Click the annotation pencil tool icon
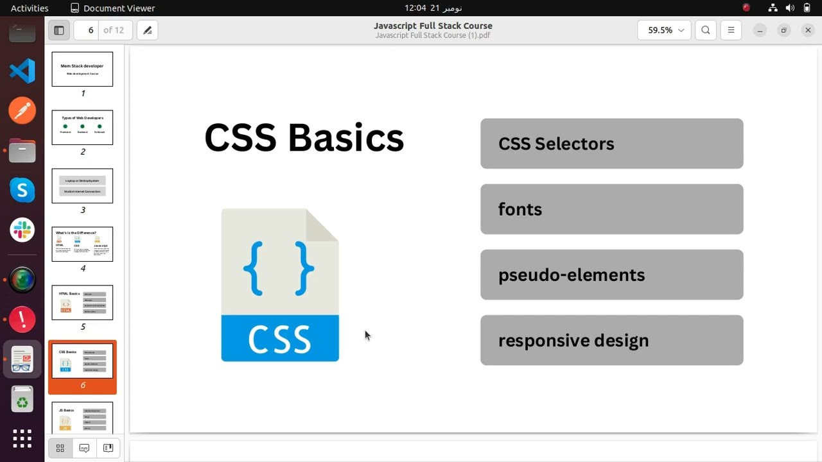The image size is (822, 462). pos(148,30)
